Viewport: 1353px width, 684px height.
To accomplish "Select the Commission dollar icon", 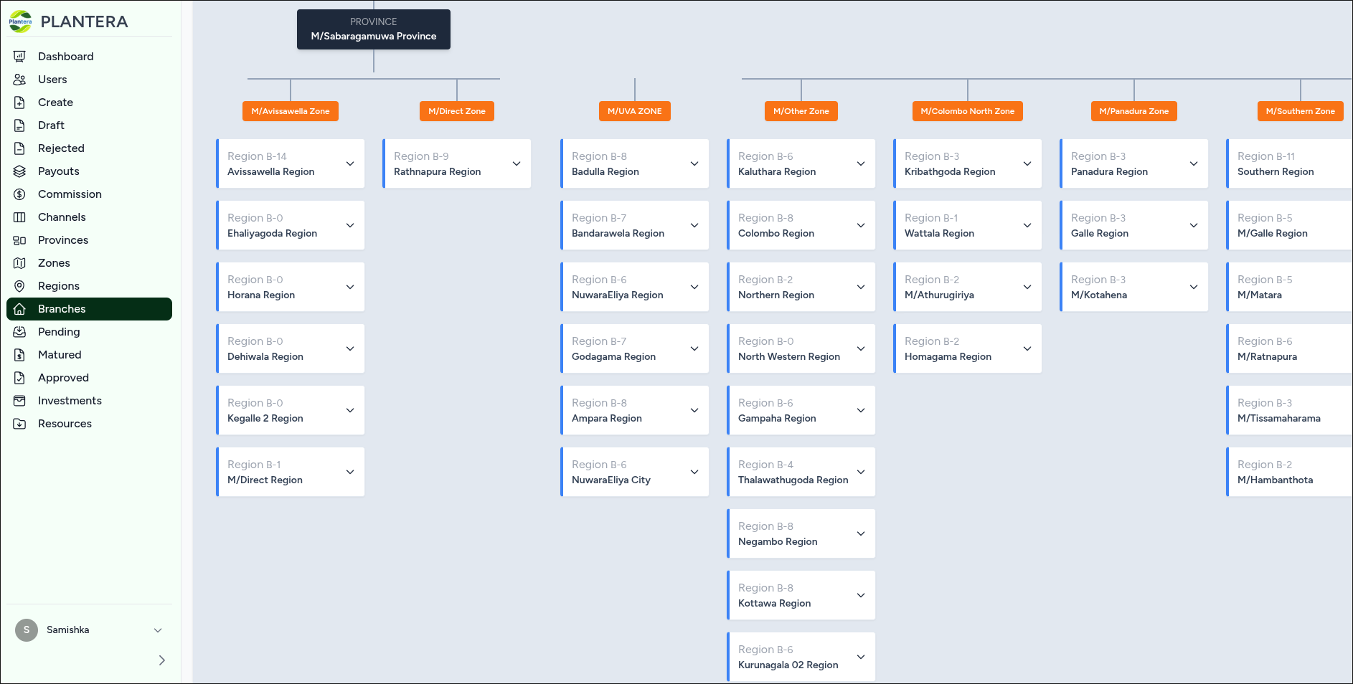I will tap(20, 194).
